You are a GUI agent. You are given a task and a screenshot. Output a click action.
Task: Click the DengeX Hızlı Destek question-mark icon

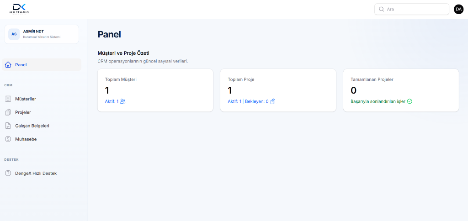pyautogui.click(x=8, y=173)
